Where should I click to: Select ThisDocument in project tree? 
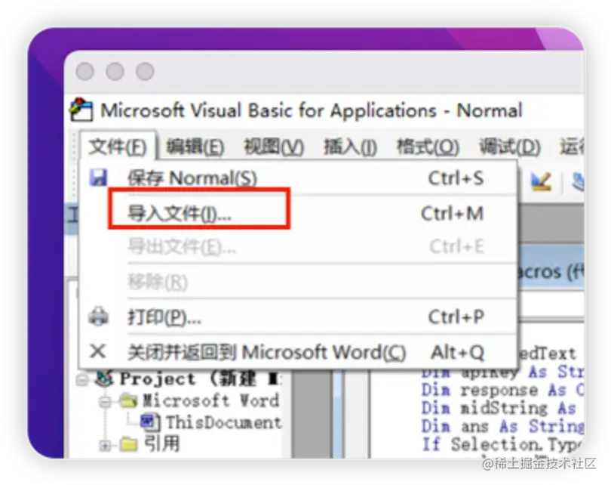[224, 422]
